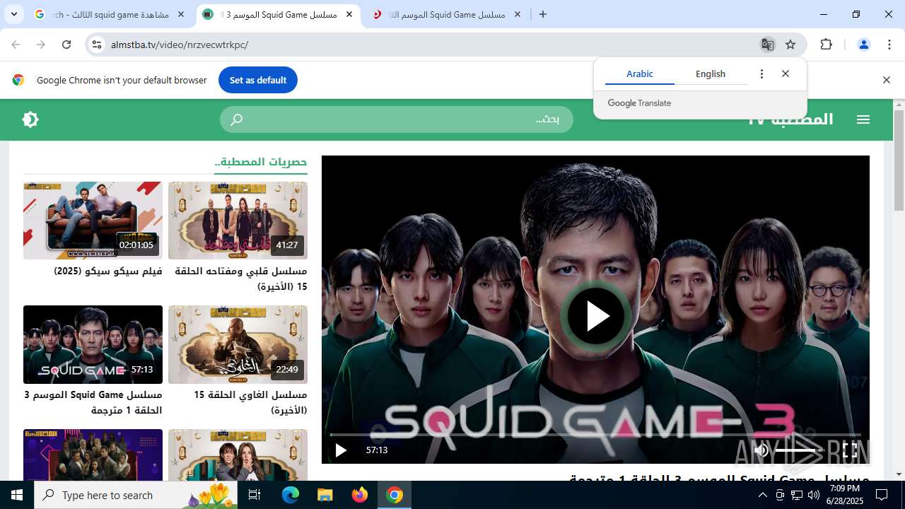Close the first squid game search tab
The width and height of the screenshot is (905, 509).
(181, 14)
